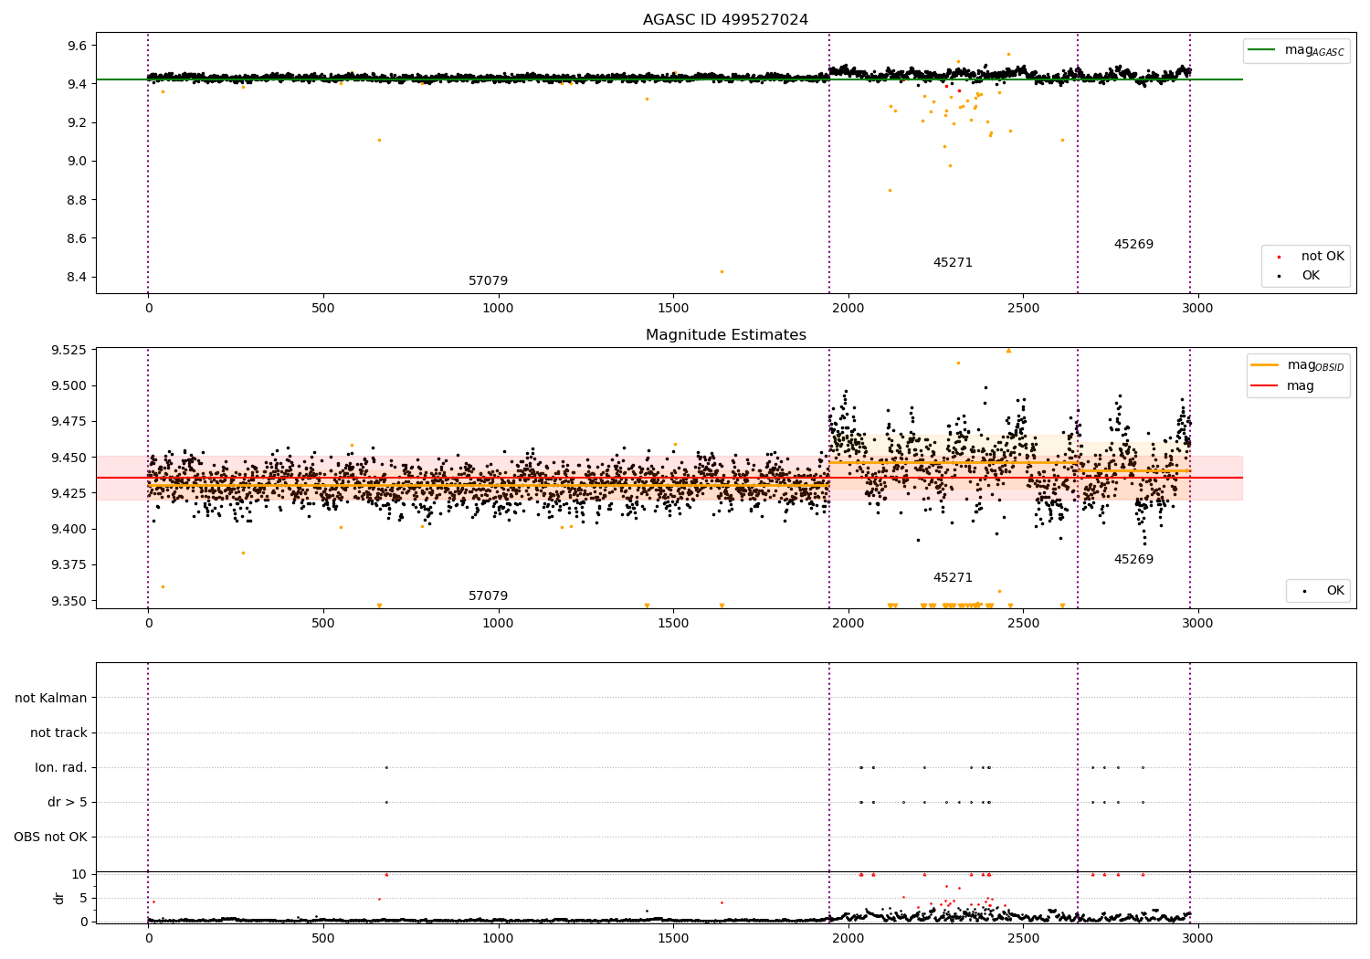
Task: Click x-axis tick '2500' in bottom plot
Action: pyautogui.click(x=1023, y=939)
